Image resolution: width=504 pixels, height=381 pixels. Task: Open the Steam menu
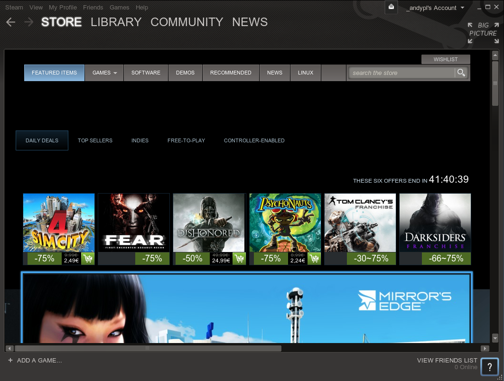click(x=14, y=8)
